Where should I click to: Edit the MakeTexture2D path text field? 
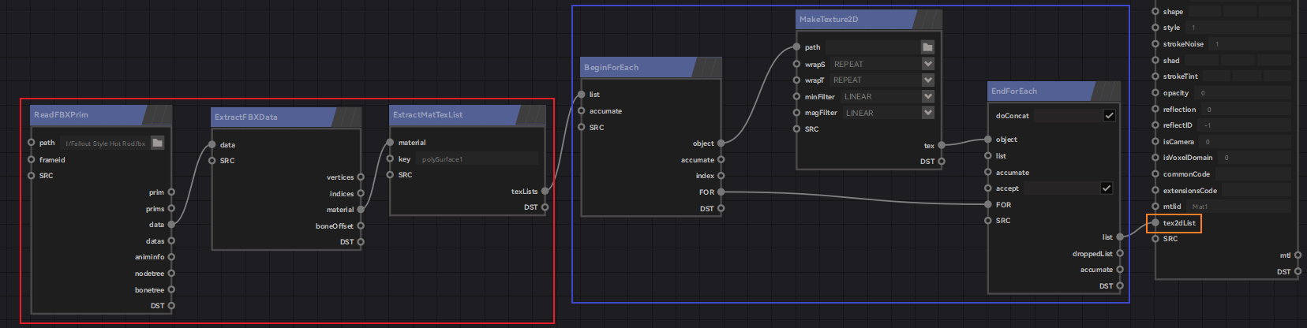click(x=871, y=47)
